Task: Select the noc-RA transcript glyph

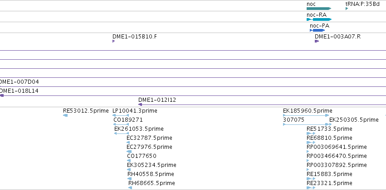Action: coord(319,19)
